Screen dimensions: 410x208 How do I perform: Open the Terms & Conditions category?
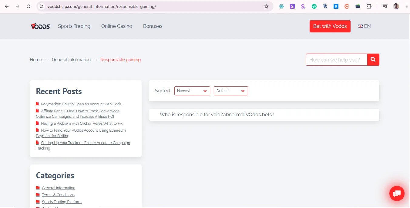point(58,195)
